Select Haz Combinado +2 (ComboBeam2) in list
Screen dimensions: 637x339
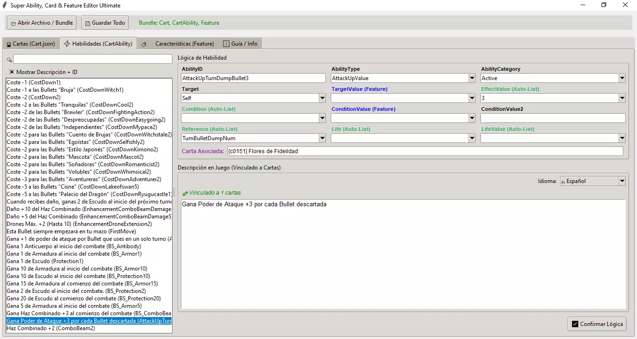pos(51,328)
